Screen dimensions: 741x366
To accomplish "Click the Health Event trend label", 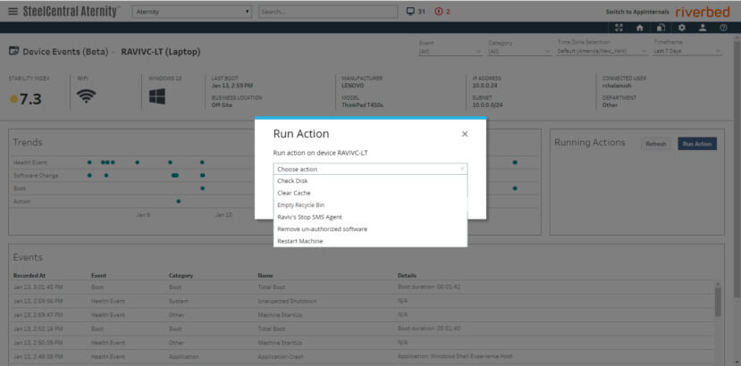I will [30, 162].
